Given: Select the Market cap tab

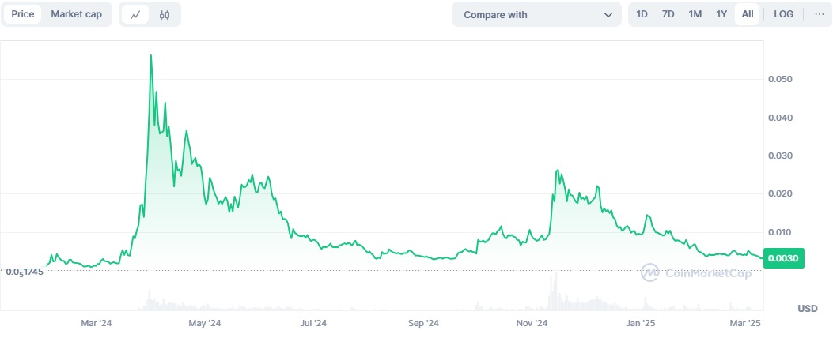Looking at the screenshot, I should pyautogui.click(x=77, y=14).
